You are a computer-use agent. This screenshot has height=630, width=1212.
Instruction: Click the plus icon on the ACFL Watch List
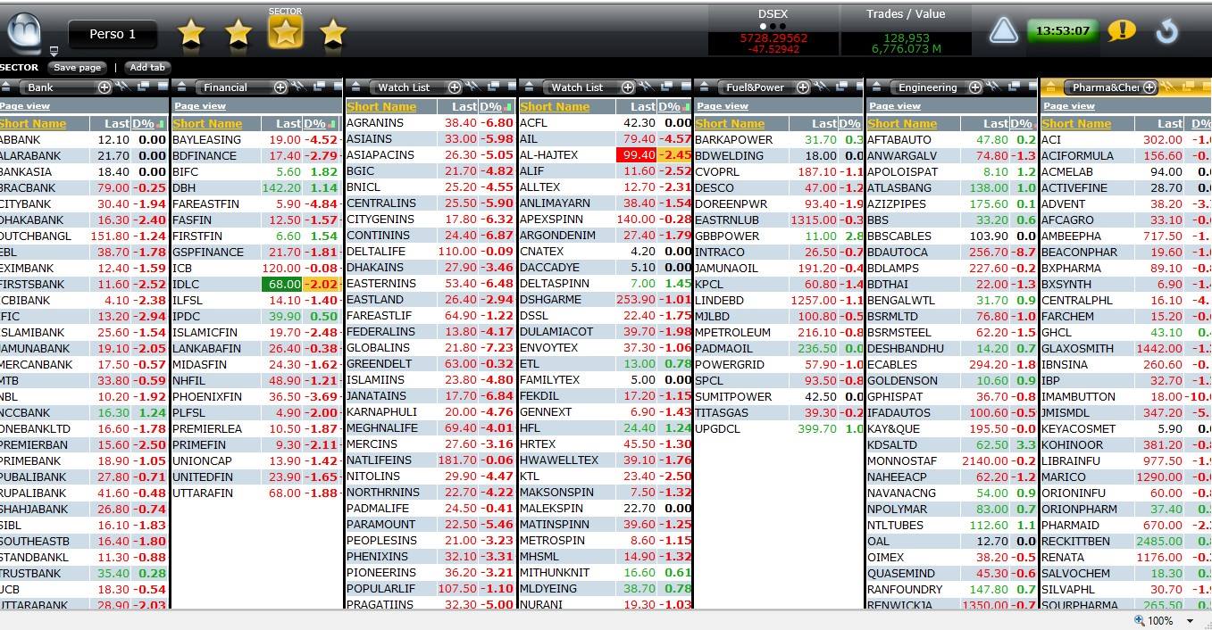tap(628, 87)
